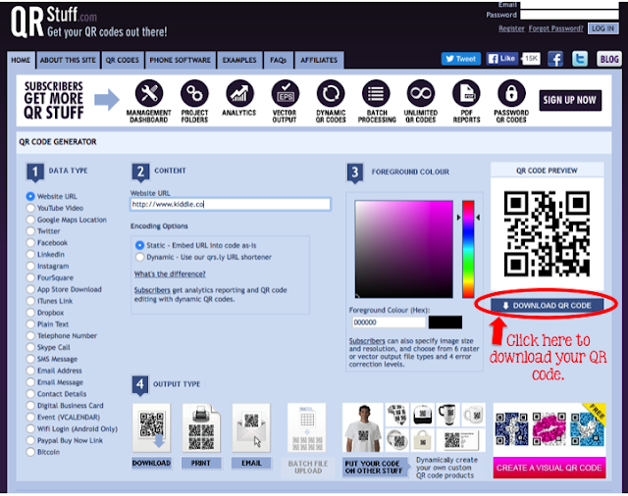This screenshot has width=628, height=496.
Task: Click CREATE A VISUAL QR CODE button
Action: (x=549, y=468)
